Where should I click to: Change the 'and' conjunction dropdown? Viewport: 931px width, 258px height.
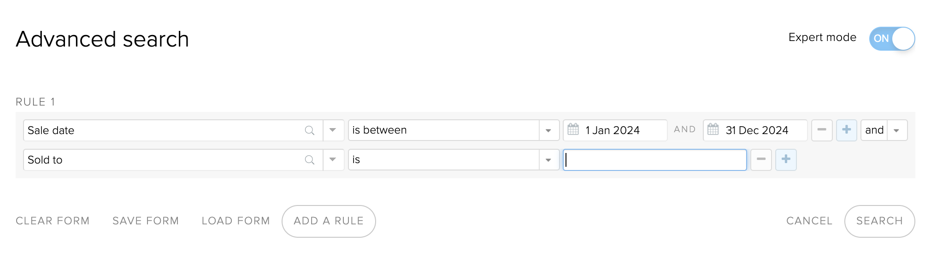(884, 130)
